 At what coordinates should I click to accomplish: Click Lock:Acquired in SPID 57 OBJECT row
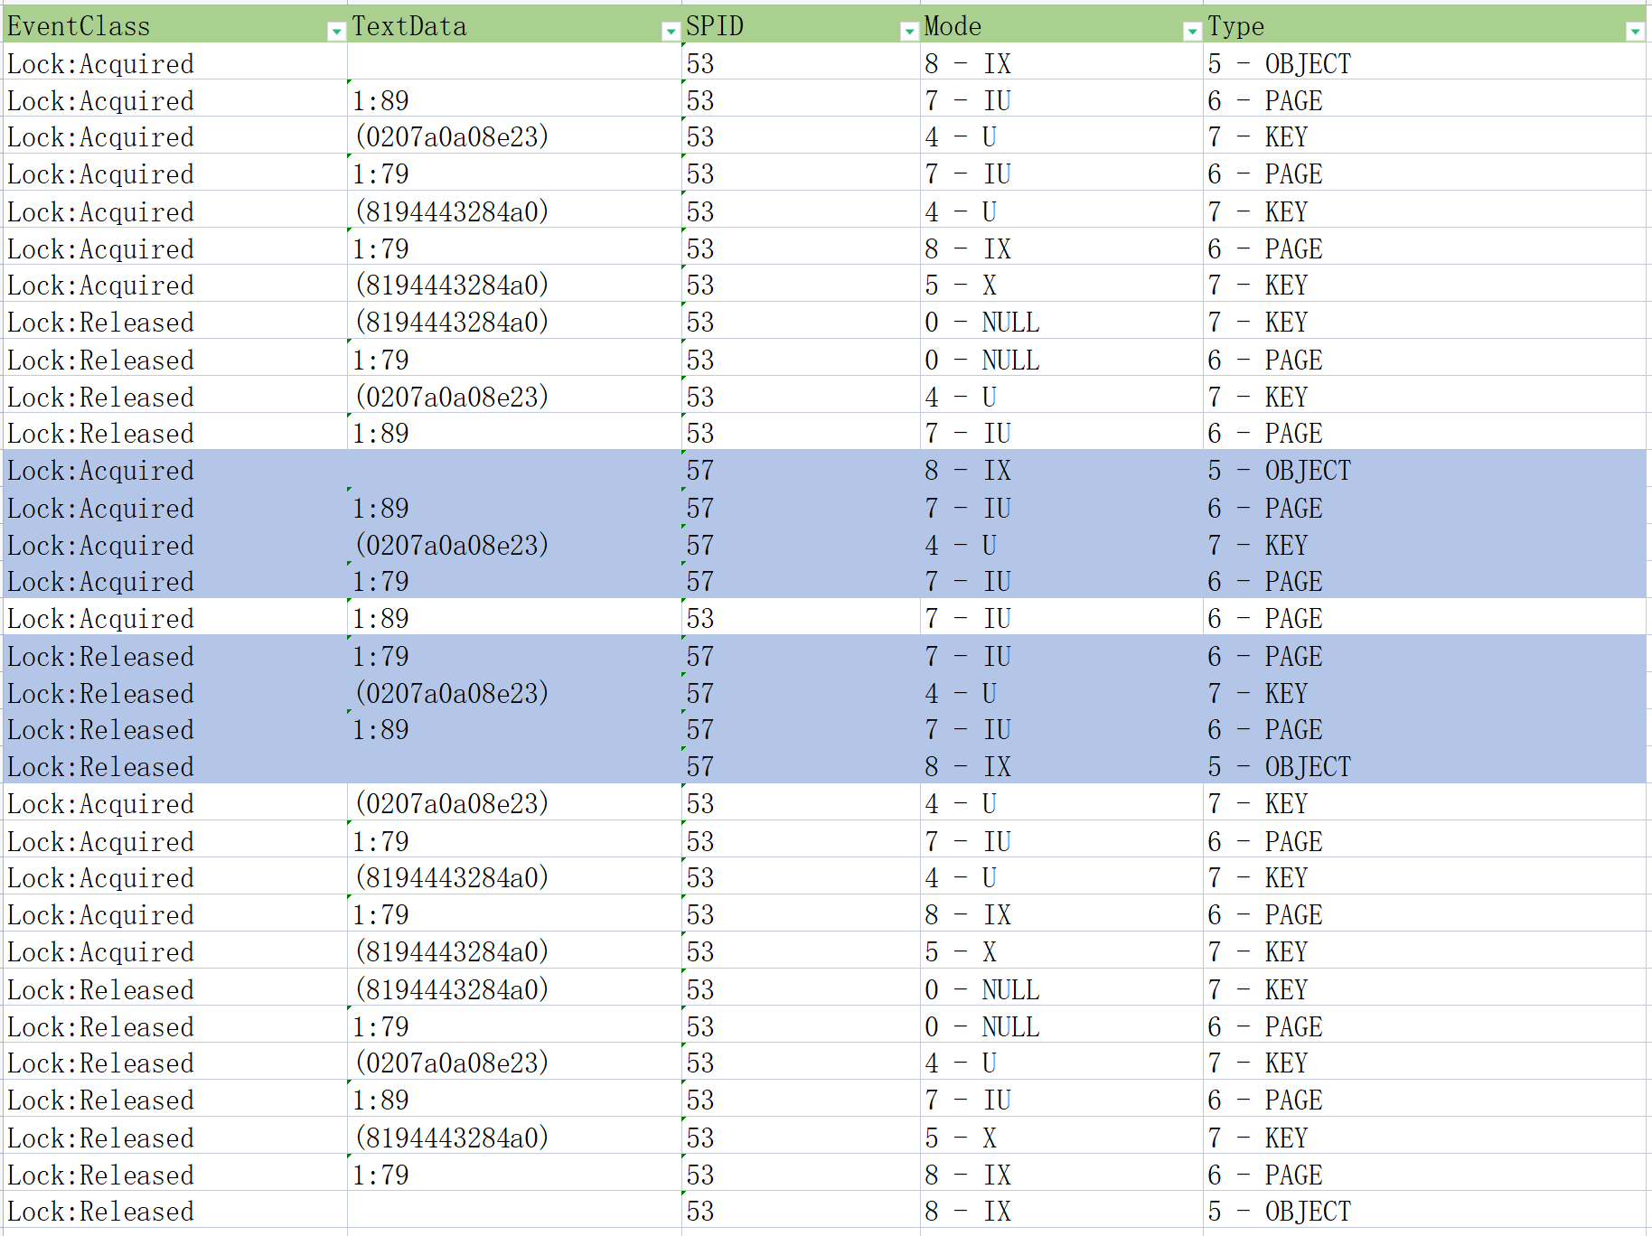tap(100, 471)
